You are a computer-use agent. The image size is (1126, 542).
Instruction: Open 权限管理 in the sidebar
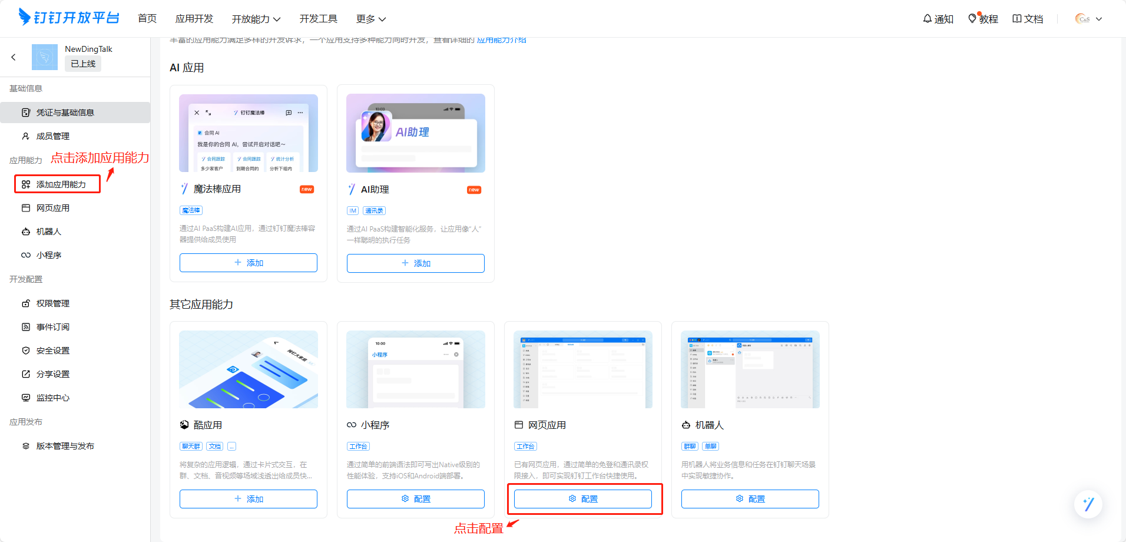click(x=53, y=303)
